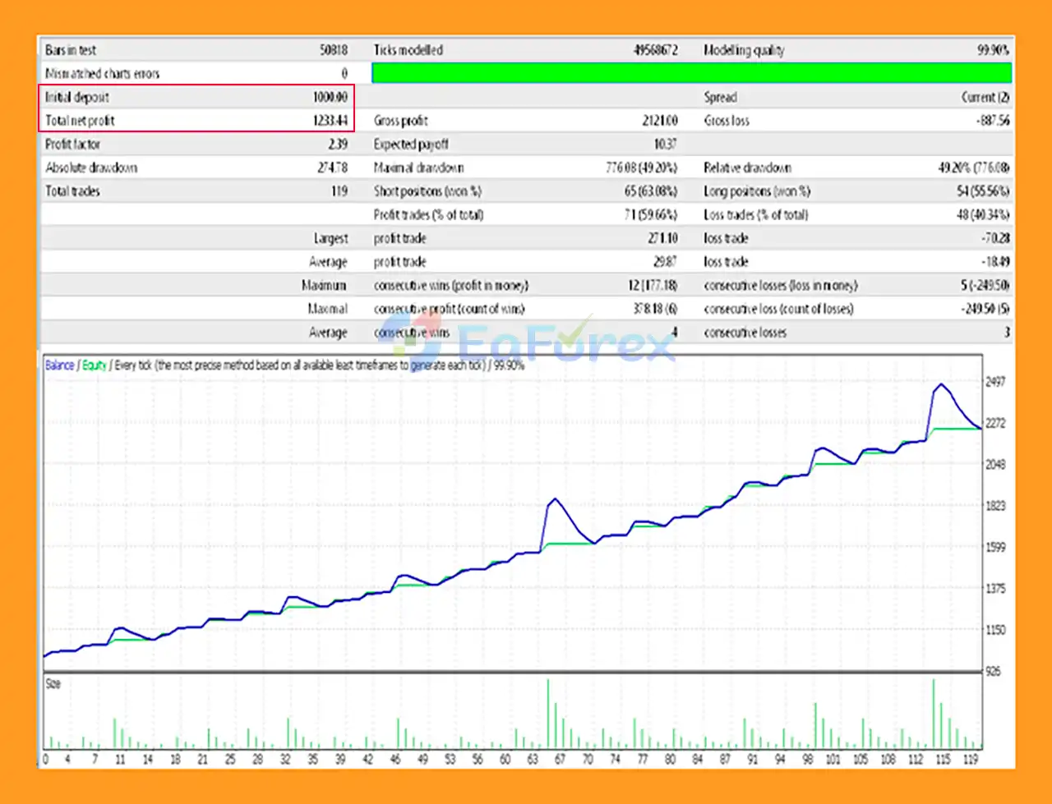Click the Maximal drawdown label

pyautogui.click(x=419, y=168)
